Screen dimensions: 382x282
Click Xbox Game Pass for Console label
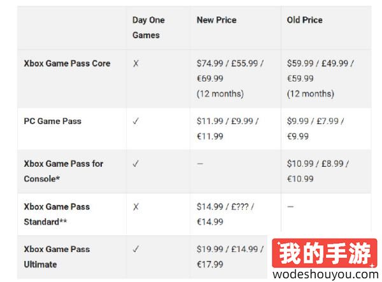click(x=63, y=171)
